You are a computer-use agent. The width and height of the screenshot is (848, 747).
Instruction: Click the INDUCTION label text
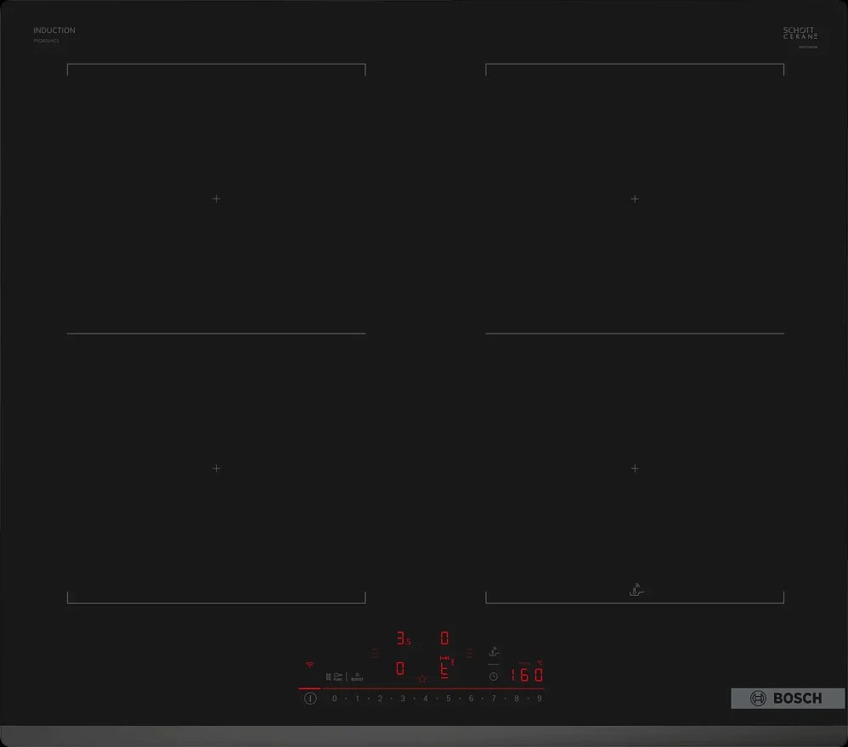[54, 31]
